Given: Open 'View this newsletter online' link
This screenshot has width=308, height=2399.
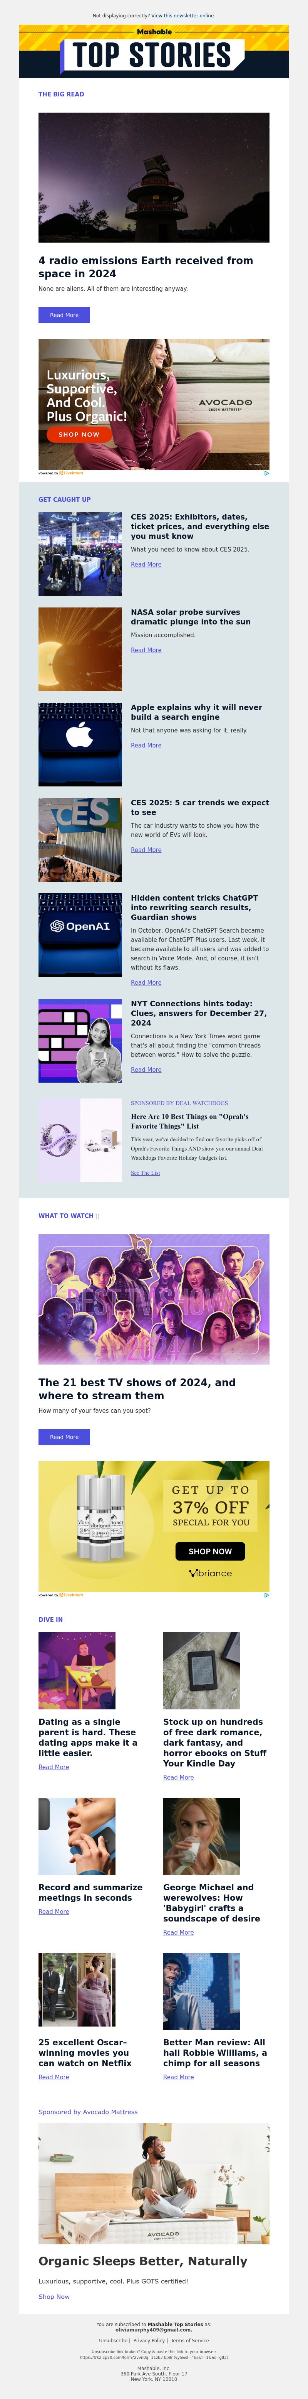Looking at the screenshot, I should [182, 16].
